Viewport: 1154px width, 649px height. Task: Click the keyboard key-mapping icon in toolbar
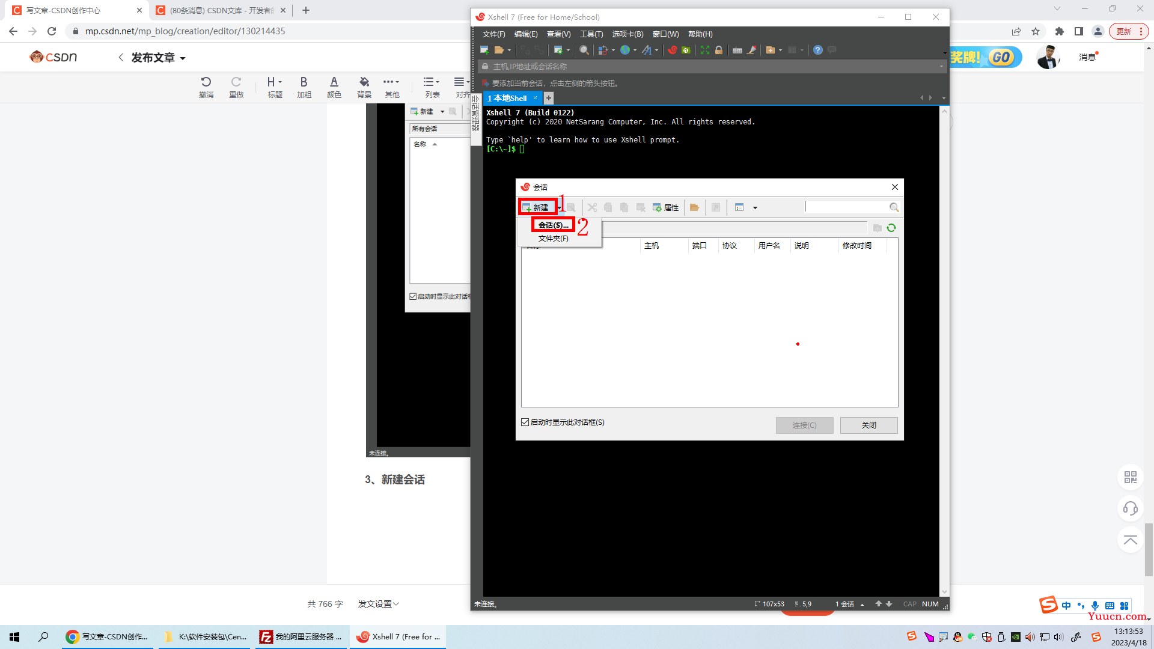click(737, 50)
